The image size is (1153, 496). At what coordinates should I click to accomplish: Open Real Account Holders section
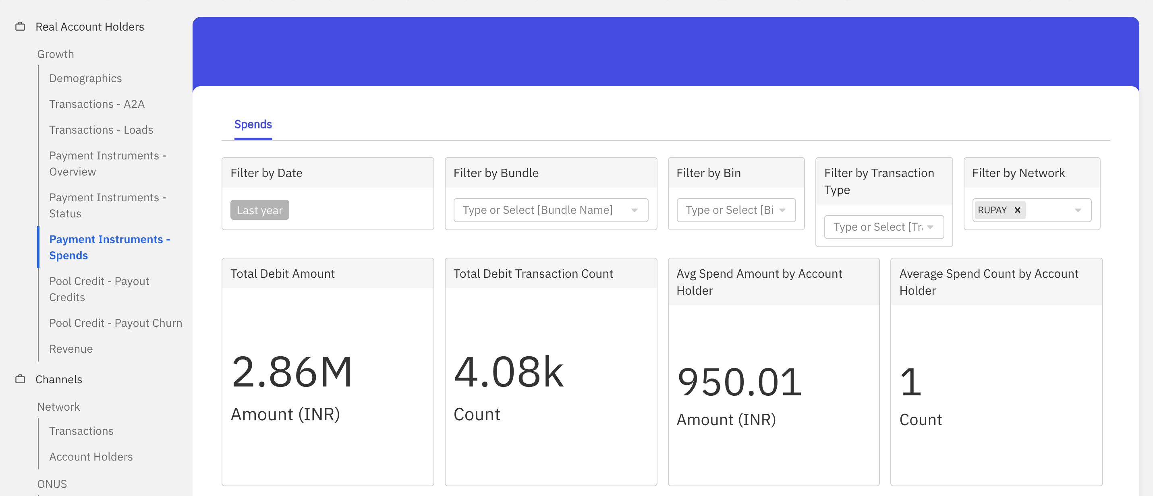(x=89, y=27)
